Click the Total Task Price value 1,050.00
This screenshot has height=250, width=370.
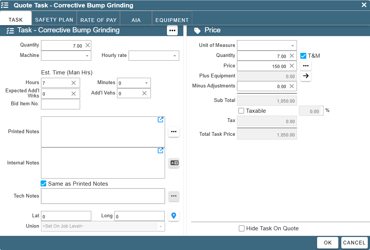click(x=267, y=135)
